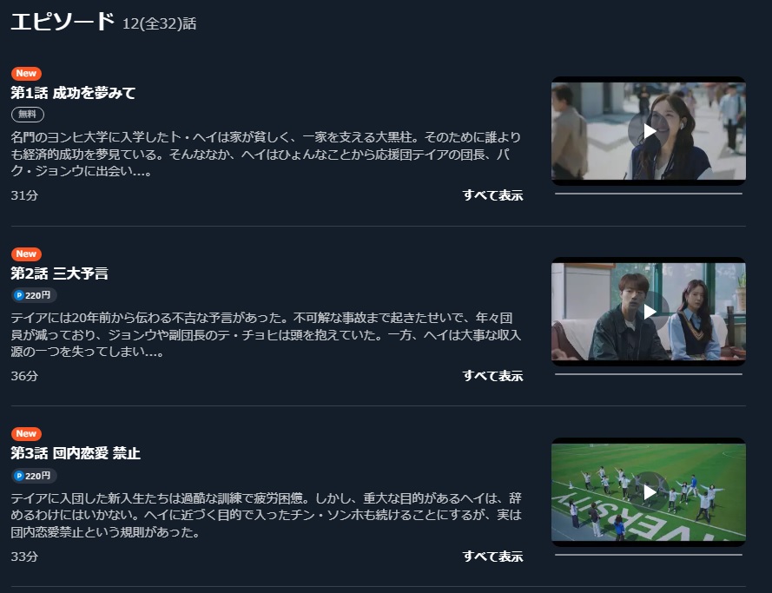The image size is (772, 593).
Task: Expand episode 2 description with すべて表示
Action: pyautogui.click(x=493, y=376)
